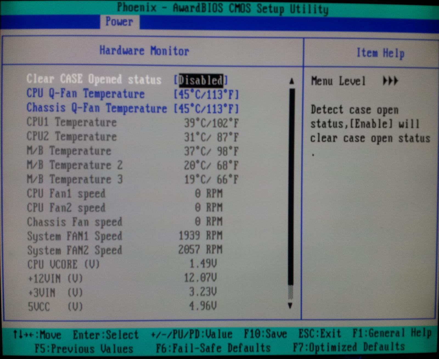
Task: Click the System FAN2 Speed label
Action: (75, 251)
